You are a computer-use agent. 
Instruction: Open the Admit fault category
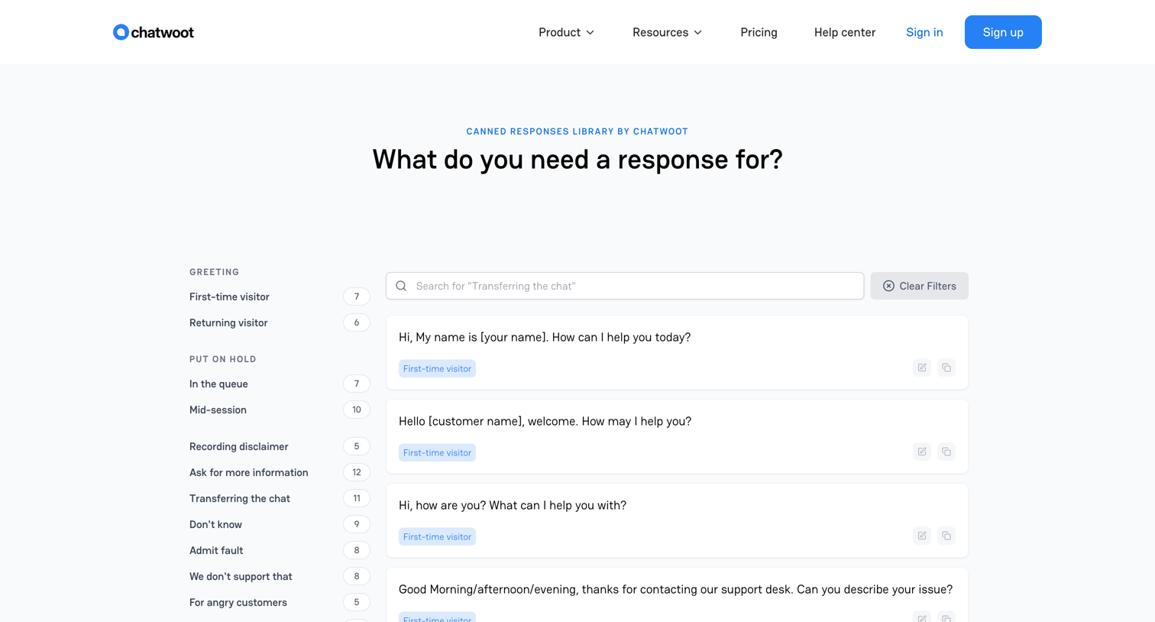point(280,550)
